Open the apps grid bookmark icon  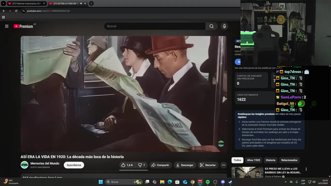pyautogui.click(x=3, y=17)
